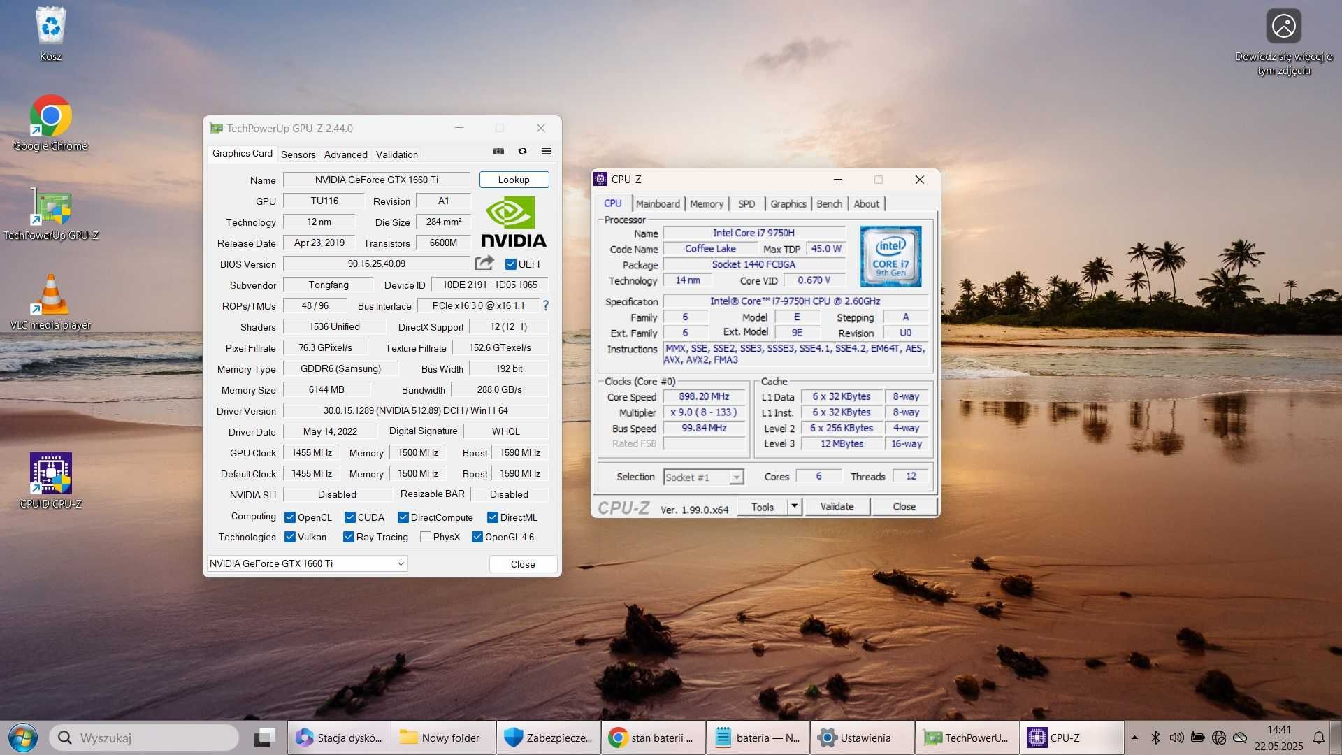The height and width of the screenshot is (755, 1342).
Task: Open VLC media player desktop shortcut
Action: pos(50,302)
